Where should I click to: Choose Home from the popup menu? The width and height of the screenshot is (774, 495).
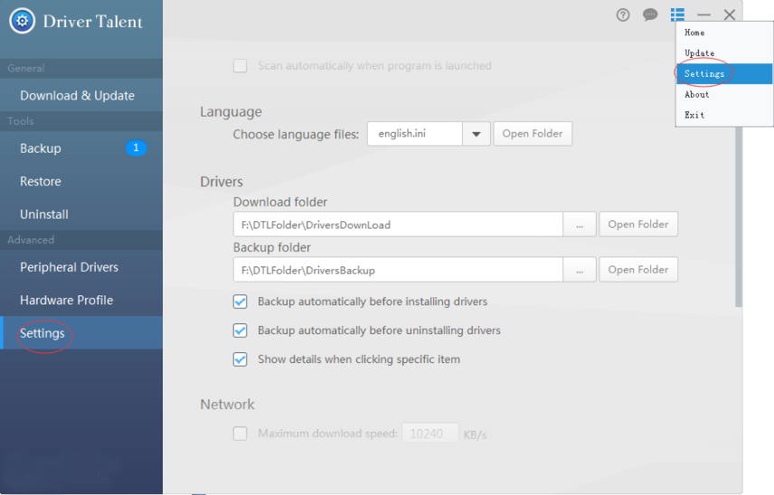click(723, 33)
